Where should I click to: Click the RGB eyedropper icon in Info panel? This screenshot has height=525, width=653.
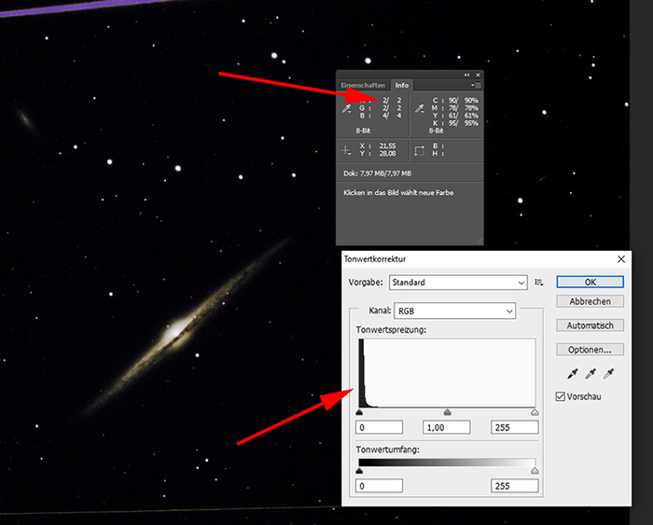[x=346, y=109]
